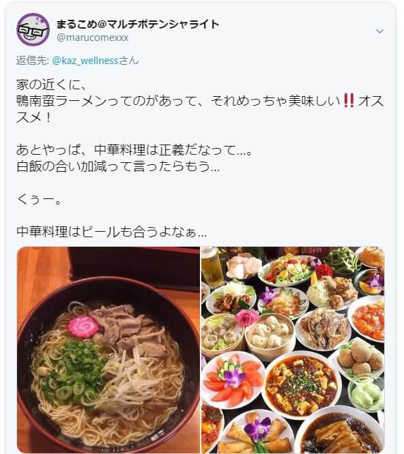This screenshot has height=454, width=404.
Task: Click the pink narutomaki in ramen photo
Action: [x=83, y=327]
